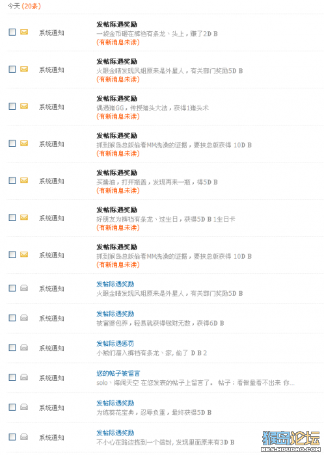Click the unread envelope icon for the 2DB reward
This screenshot has height=455, width=324.
pyautogui.click(x=24, y=32)
